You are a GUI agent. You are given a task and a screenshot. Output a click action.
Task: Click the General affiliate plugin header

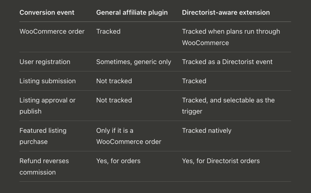132,12
